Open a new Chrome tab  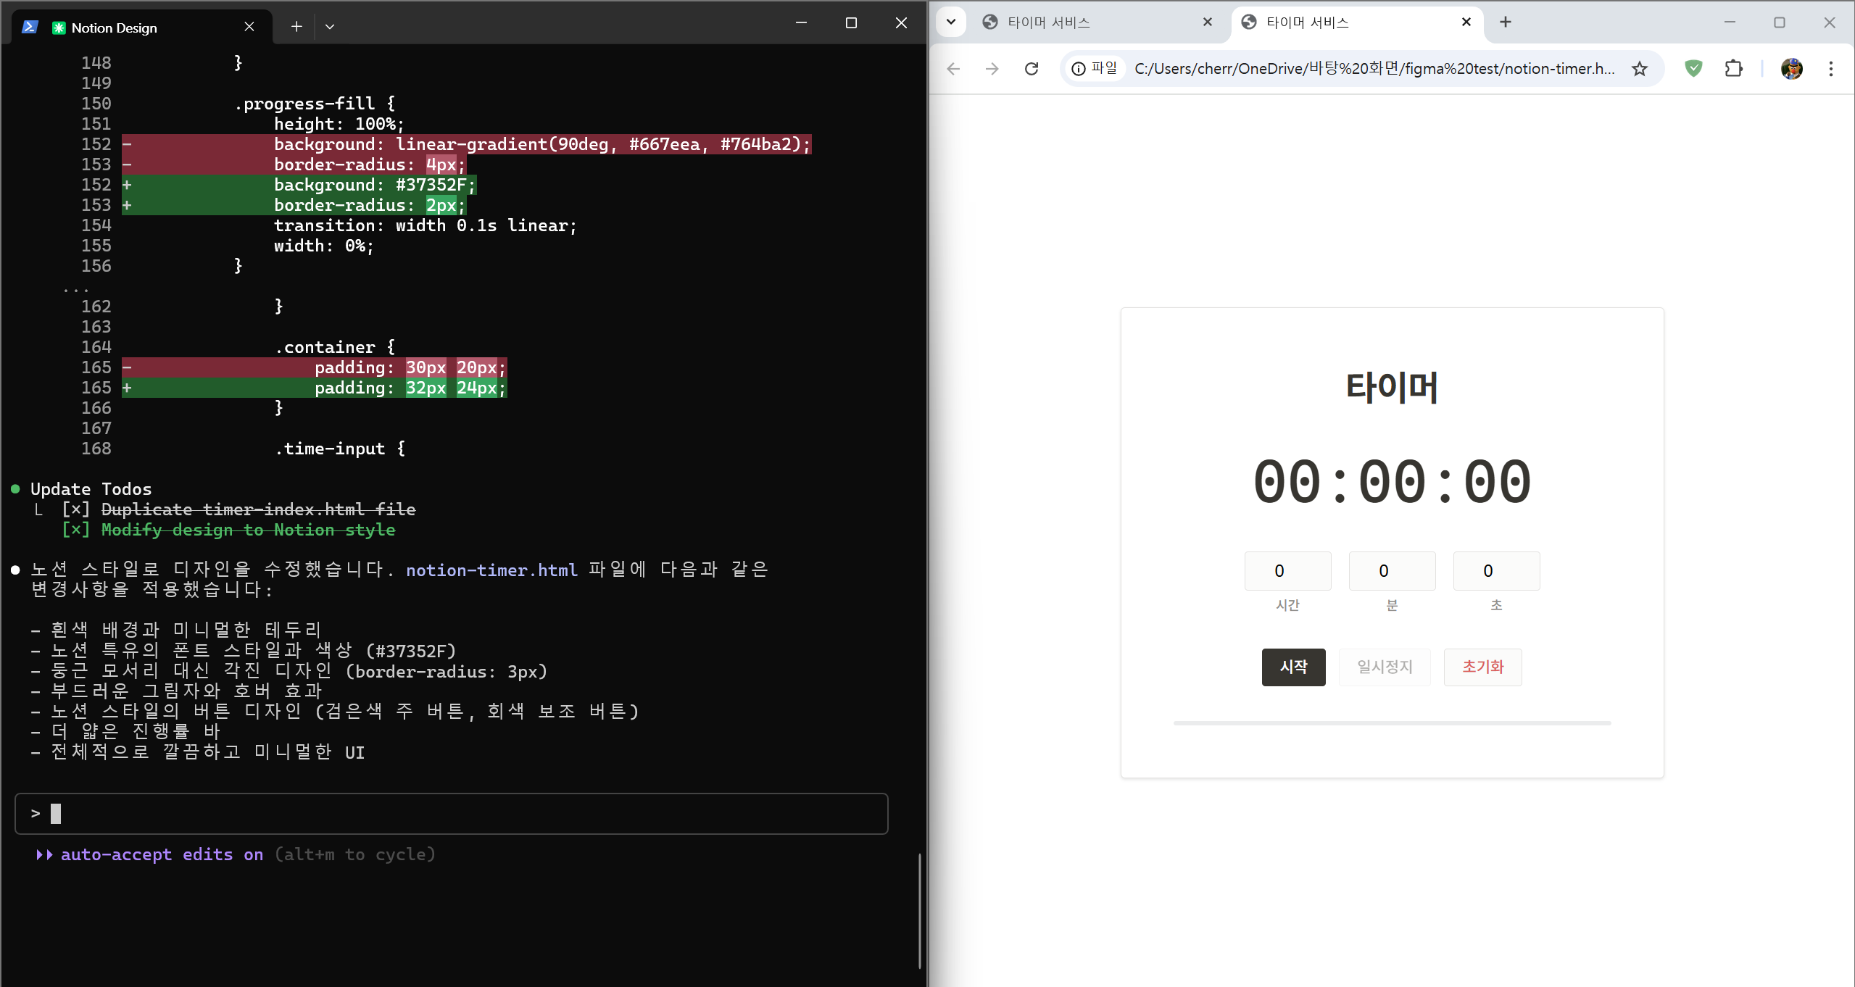(x=1506, y=22)
